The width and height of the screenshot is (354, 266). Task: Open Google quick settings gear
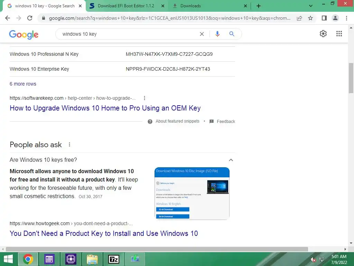(x=323, y=34)
